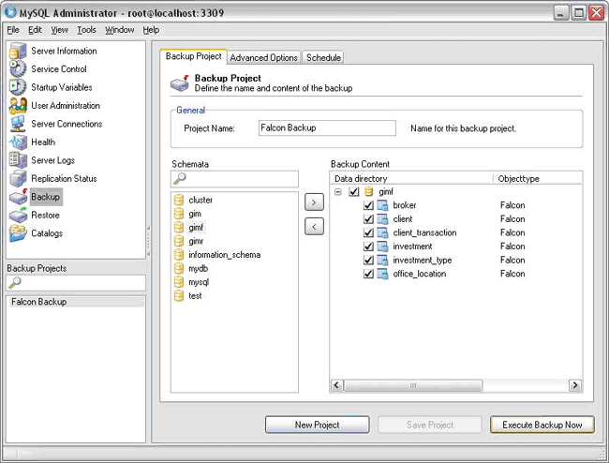Click the New Project button

point(317,425)
